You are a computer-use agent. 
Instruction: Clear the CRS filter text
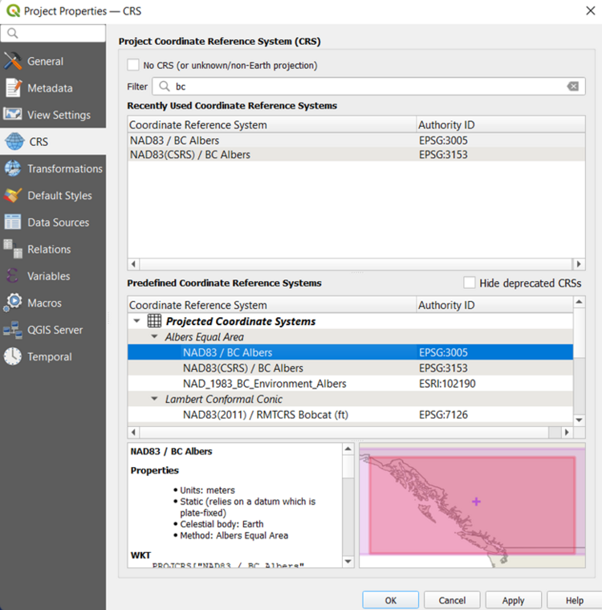572,87
